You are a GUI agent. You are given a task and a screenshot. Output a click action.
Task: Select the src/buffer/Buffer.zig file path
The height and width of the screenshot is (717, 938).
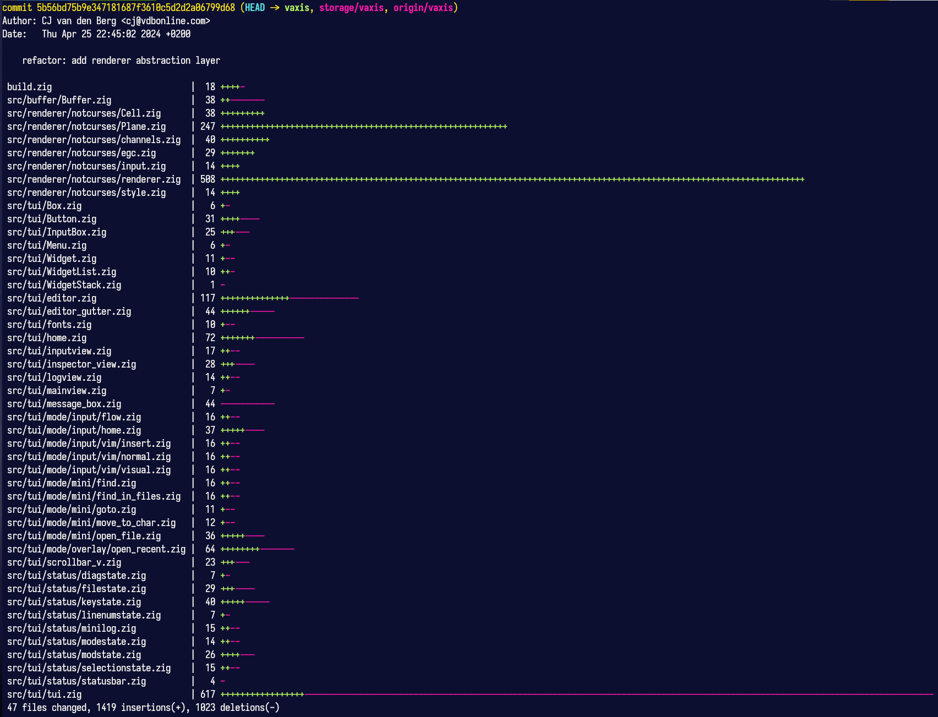pyautogui.click(x=59, y=100)
